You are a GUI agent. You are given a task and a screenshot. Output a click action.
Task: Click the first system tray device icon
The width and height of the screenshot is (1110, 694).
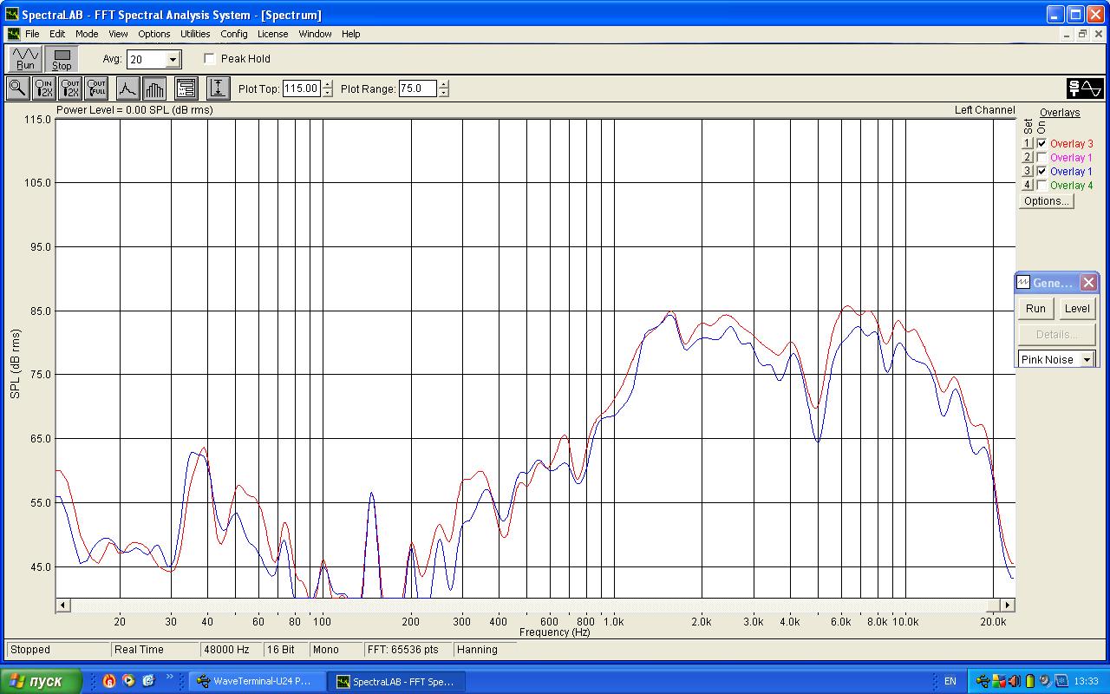tap(982, 681)
